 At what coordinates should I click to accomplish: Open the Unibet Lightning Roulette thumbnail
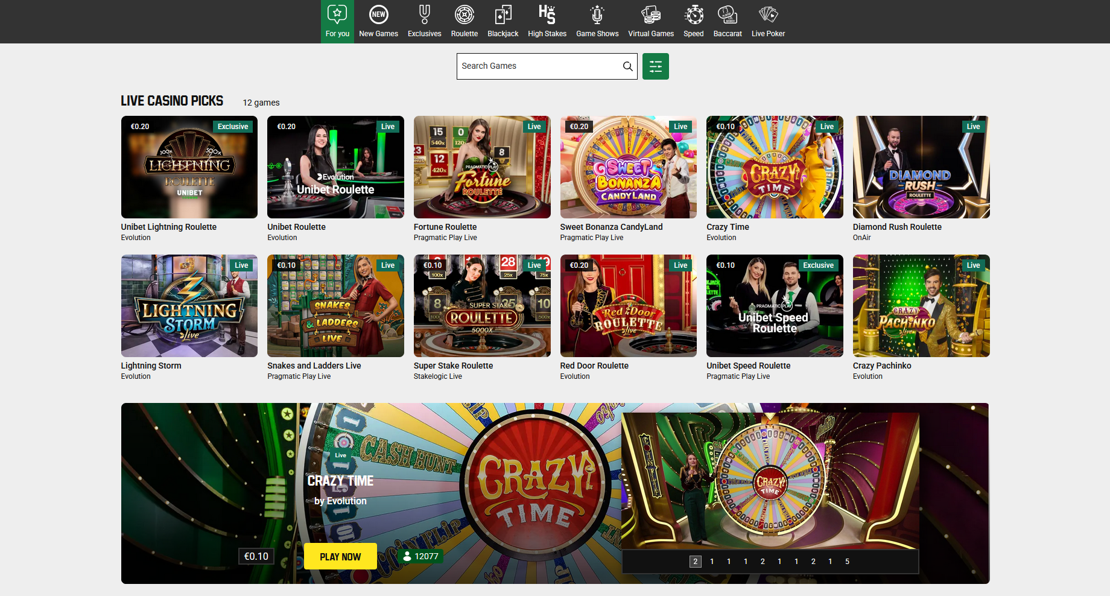click(189, 167)
